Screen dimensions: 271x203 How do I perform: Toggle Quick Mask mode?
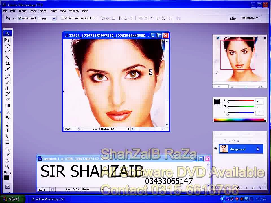(x=7, y=187)
